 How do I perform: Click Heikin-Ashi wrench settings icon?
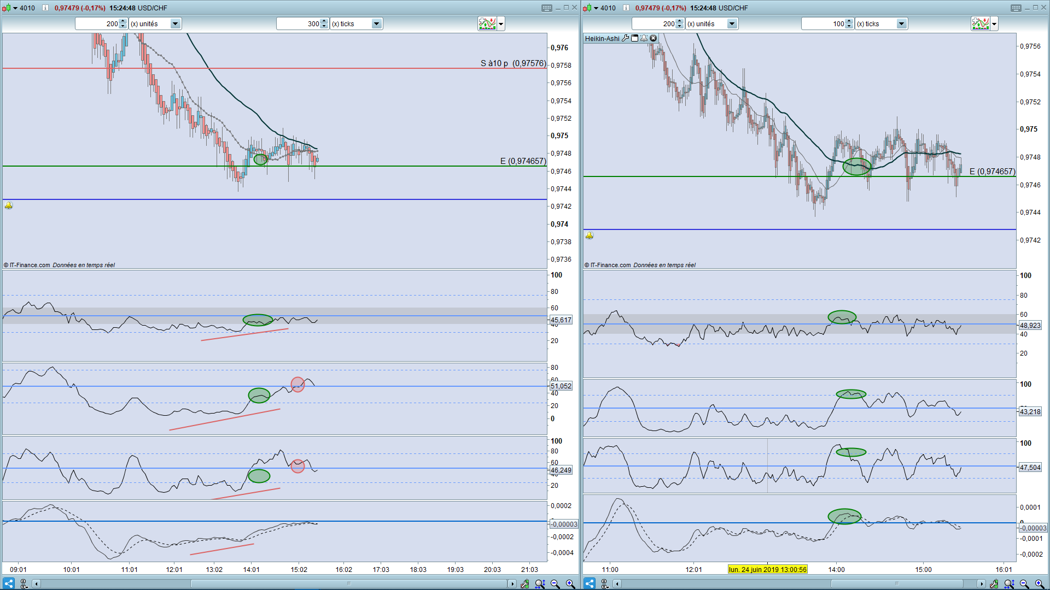point(626,38)
